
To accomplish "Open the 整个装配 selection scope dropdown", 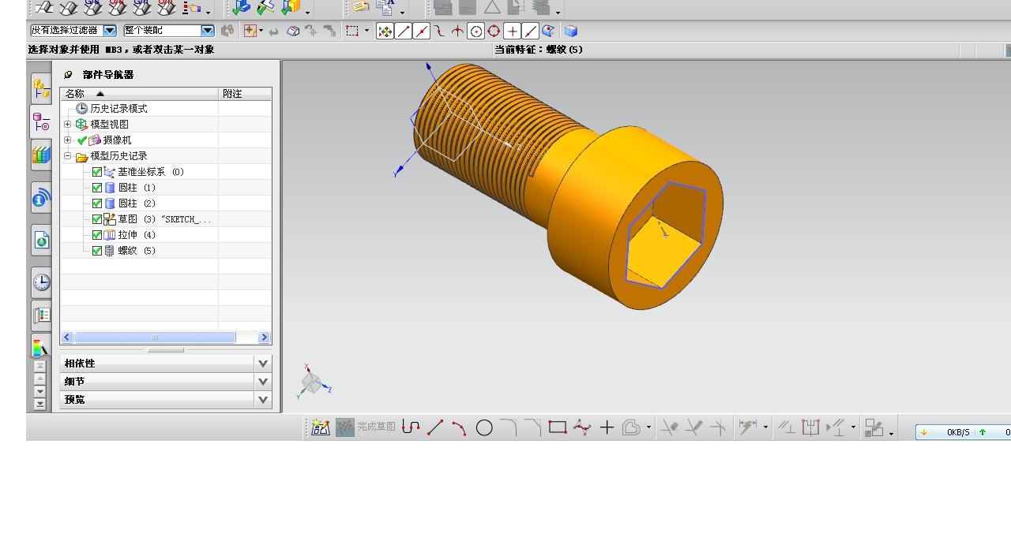I will pos(208,31).
